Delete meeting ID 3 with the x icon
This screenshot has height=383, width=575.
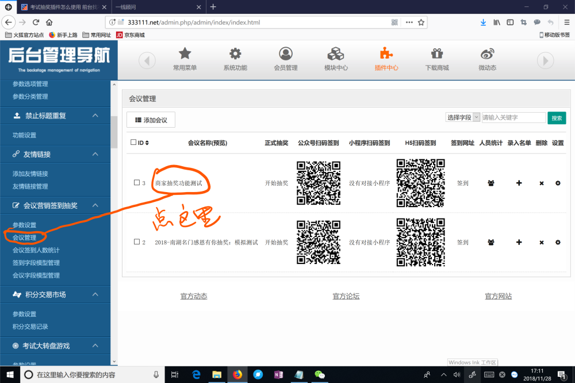[541, 183]
